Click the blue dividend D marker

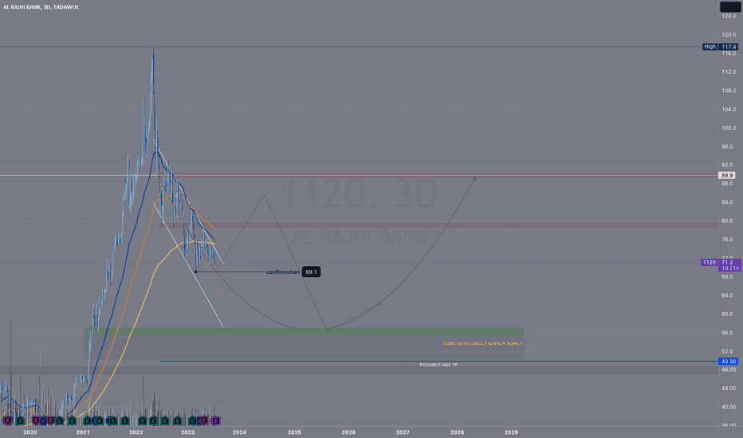43,420
